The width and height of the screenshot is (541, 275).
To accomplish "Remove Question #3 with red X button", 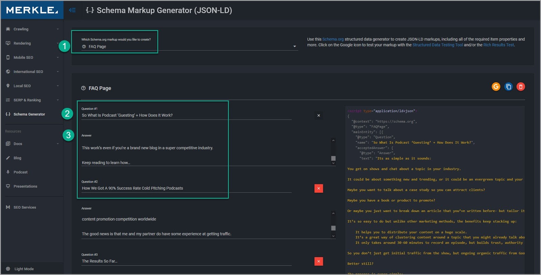I will (x=319, y=261).
